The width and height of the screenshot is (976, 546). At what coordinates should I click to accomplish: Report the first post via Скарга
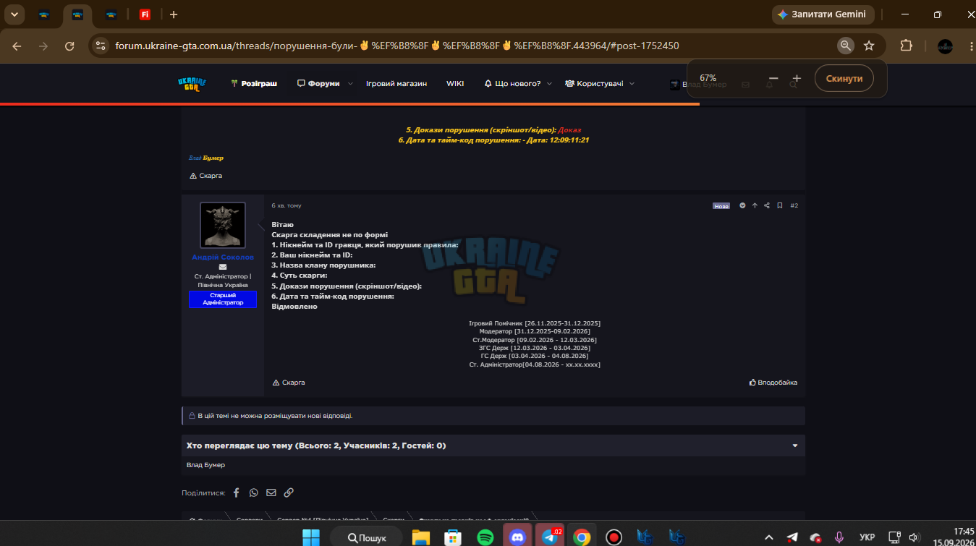(205, 176)
